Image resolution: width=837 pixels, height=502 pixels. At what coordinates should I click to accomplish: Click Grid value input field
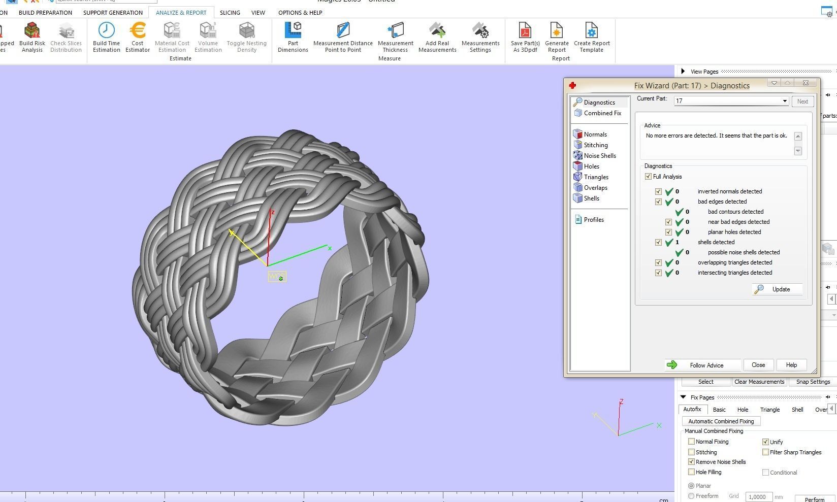click(758, 497)
